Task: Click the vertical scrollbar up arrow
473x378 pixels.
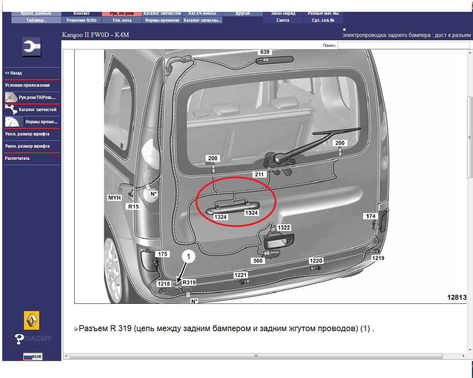Action: click(470, 52)
